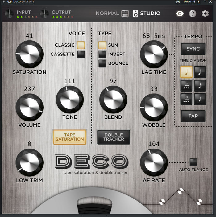Switch to STUDIO speaker mode
The height and width of the screenshot is (217, 216).
click(147, 14)
